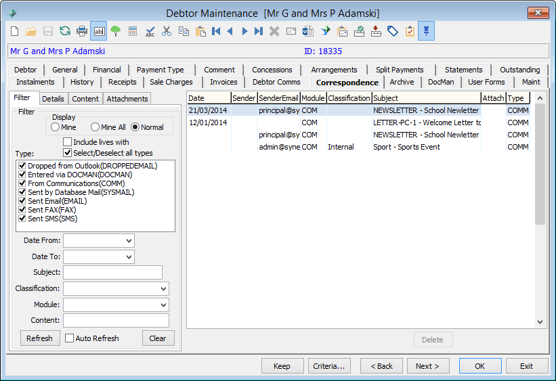Switch to the Details sub-tab

pos(54,99)
